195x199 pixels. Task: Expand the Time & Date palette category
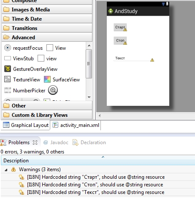[x=47, y=19]
